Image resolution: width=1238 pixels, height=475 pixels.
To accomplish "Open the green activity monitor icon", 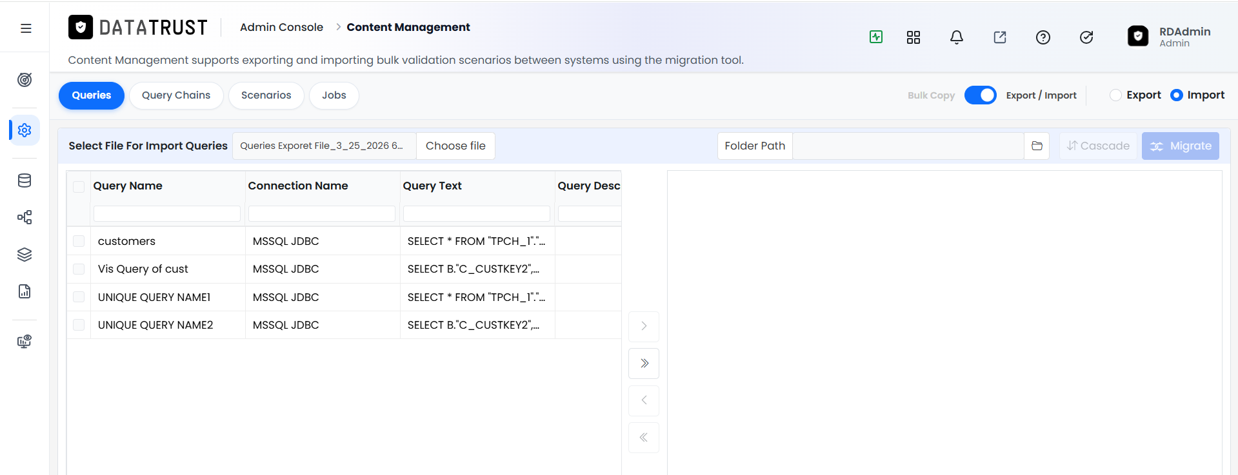I will click(x=876, y=37).
